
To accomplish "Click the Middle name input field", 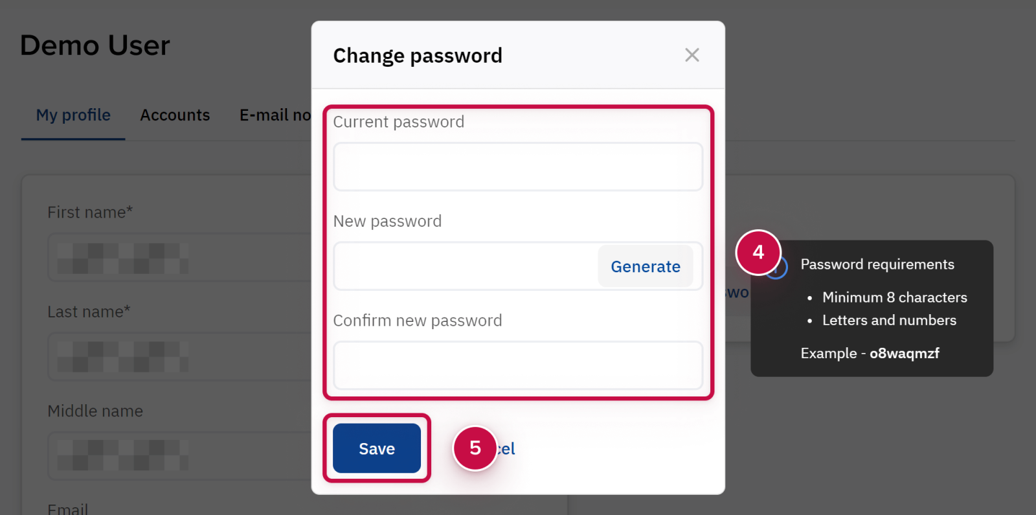I will coord(181,456).
